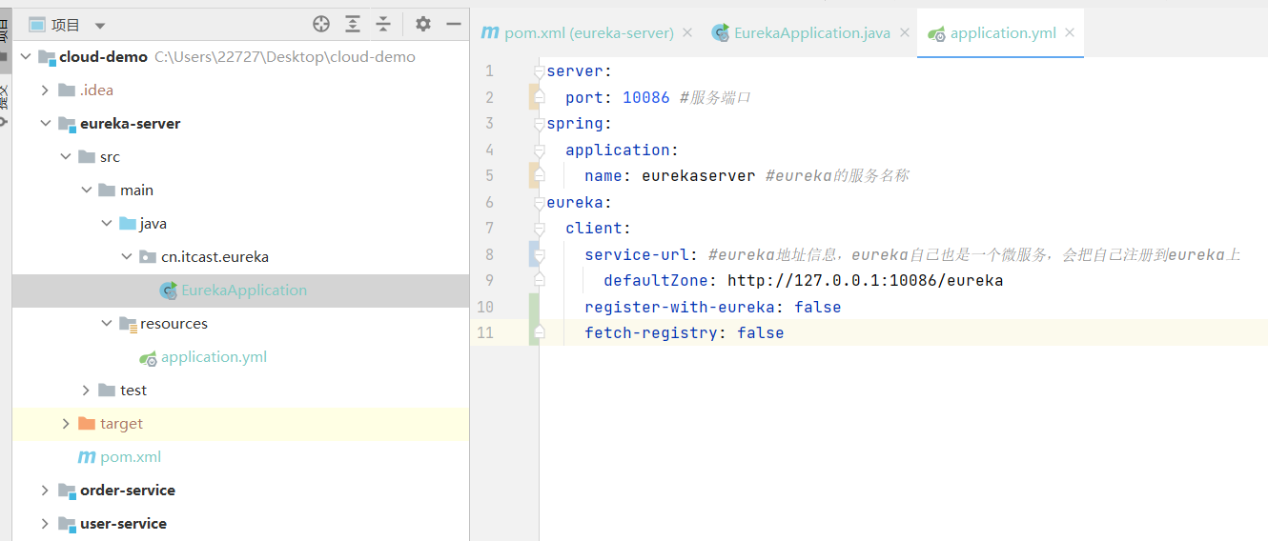Select the order-service module row
The image size is (1268, 541).
tap(240, 491)
